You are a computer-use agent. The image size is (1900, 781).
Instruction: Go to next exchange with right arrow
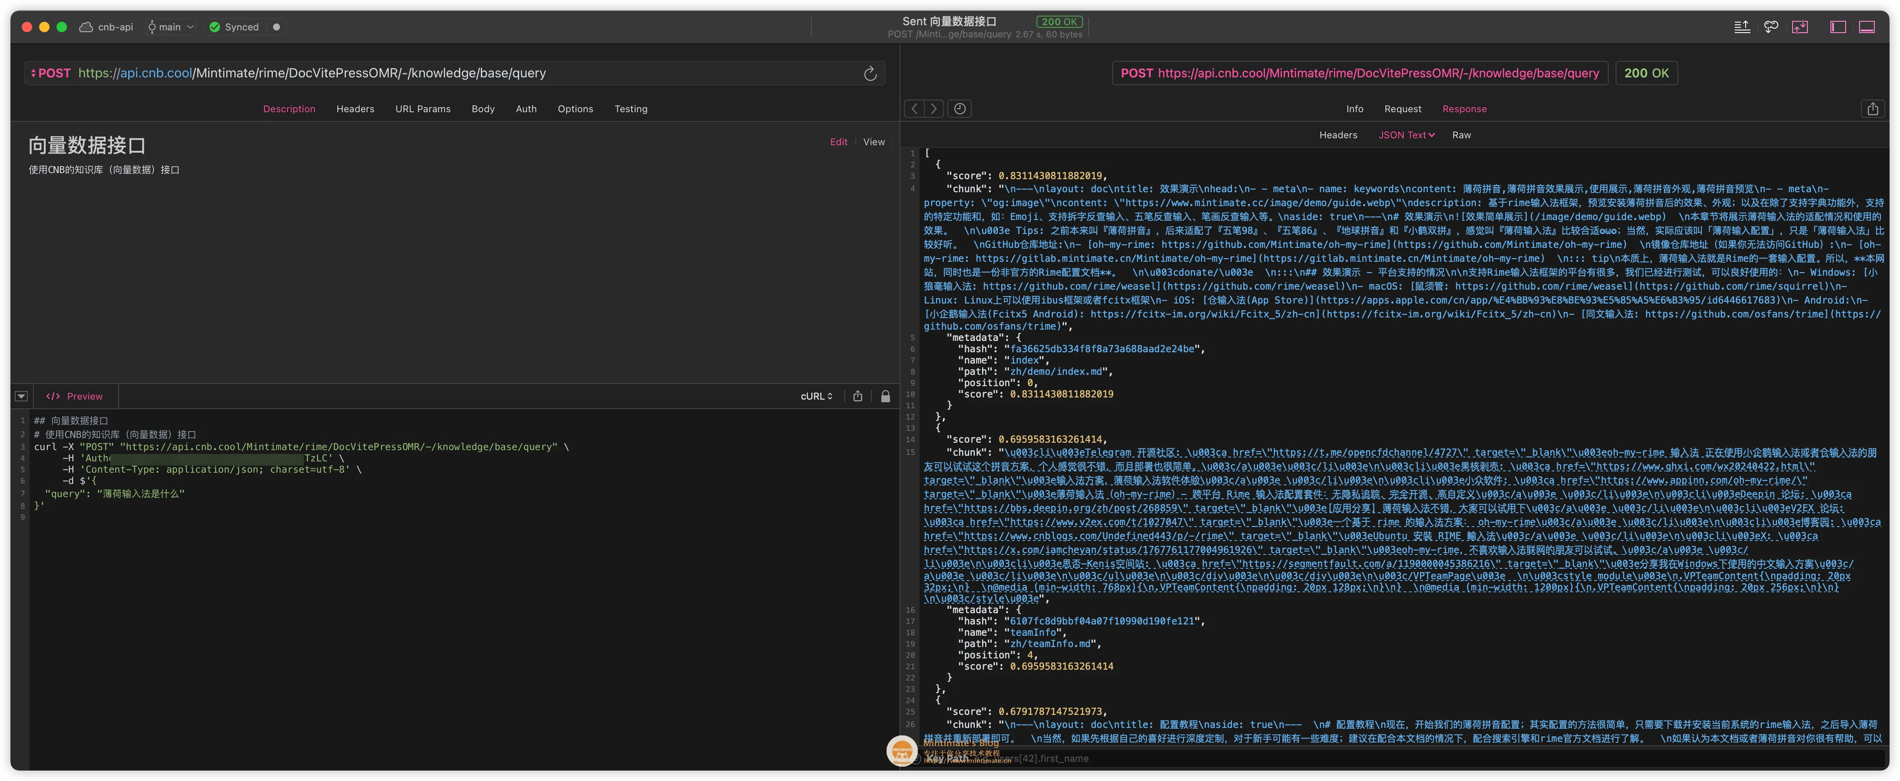[x=934, y=108]
